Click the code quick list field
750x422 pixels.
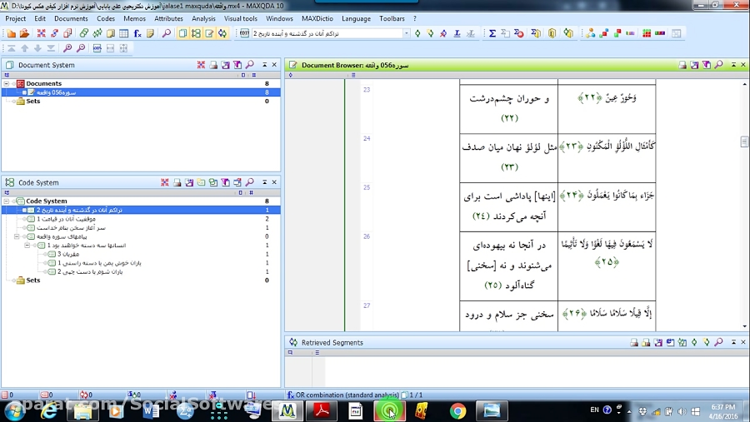[x=327, y=33]
